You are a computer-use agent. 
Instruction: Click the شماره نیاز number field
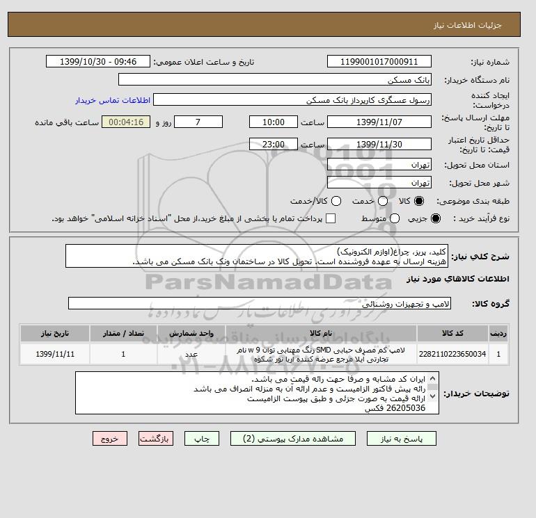click(x=379, y=61)
